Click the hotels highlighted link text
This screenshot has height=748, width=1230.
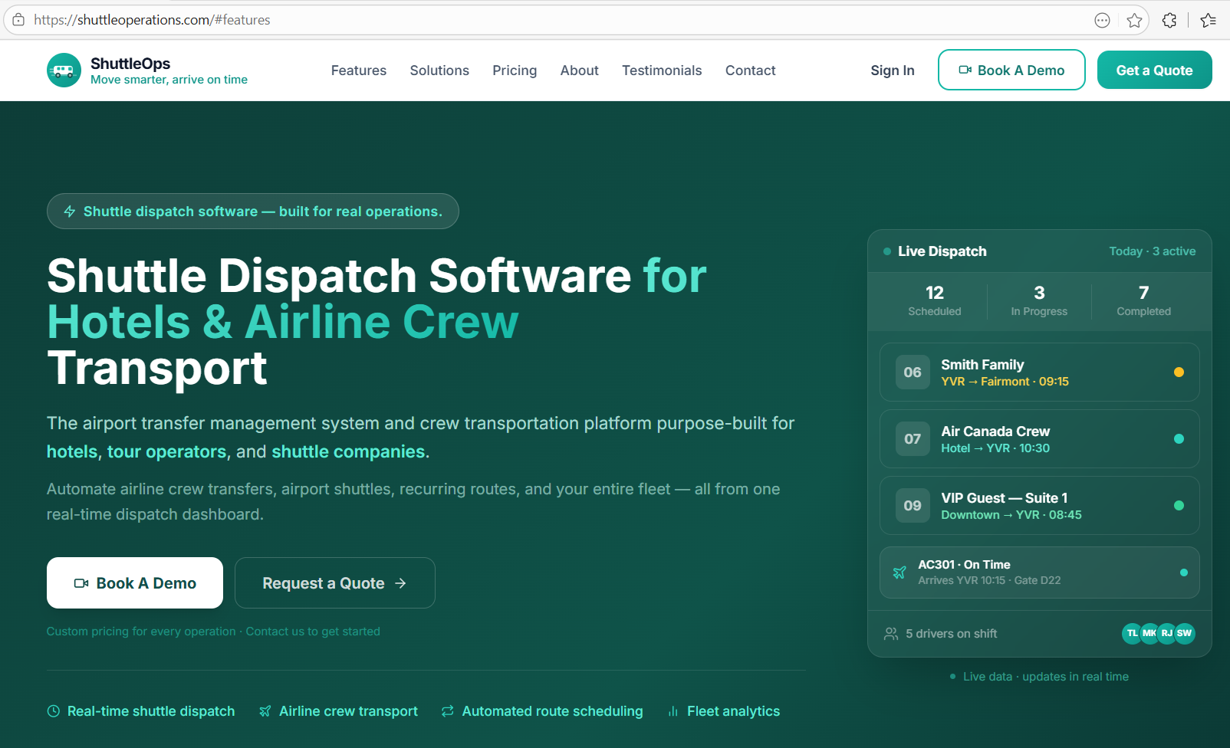point(72,452)
